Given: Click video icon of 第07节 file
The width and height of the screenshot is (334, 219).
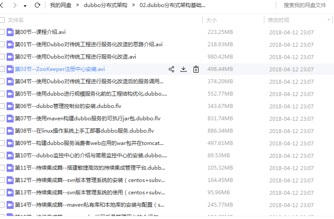Looking at the screenshot, I should tap(10, 119).
